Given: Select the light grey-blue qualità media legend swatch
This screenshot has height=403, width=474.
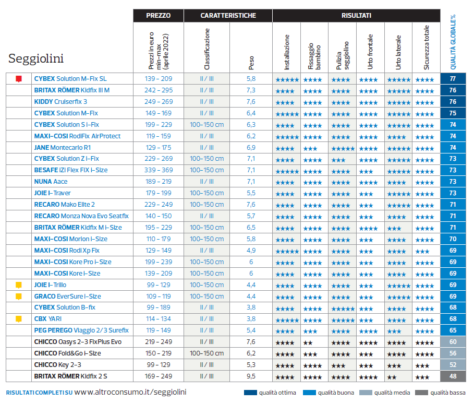Looking at the screenshot, I should 366,393.
